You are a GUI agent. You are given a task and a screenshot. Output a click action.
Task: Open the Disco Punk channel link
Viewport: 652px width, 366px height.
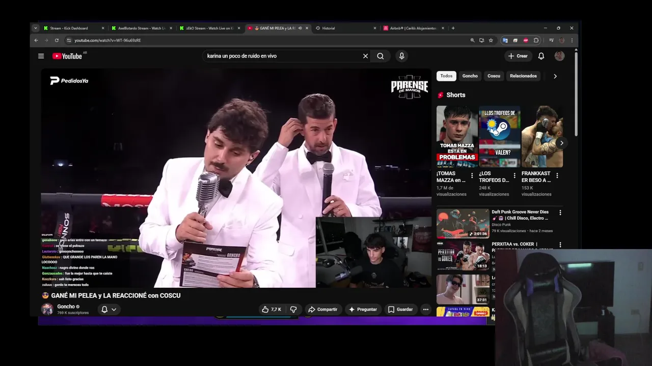pos(502,225)
